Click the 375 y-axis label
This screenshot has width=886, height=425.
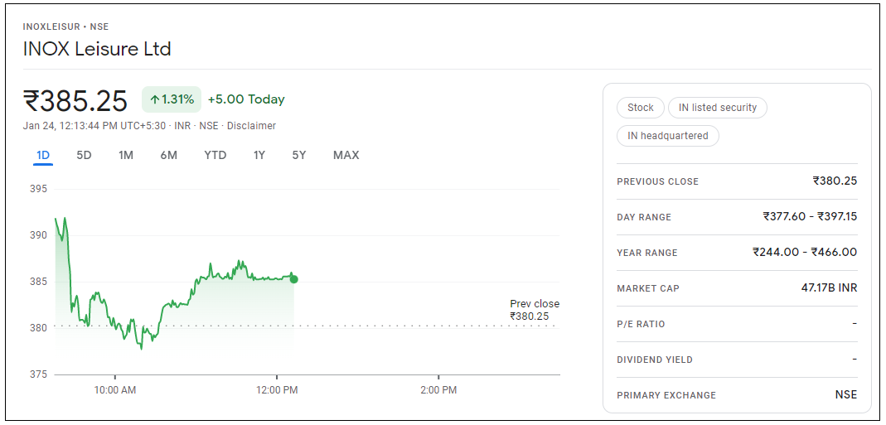click(38, 374)
